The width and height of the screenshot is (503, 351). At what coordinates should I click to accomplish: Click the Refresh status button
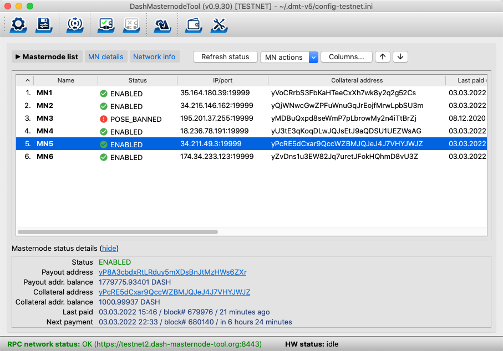(225, 56)
